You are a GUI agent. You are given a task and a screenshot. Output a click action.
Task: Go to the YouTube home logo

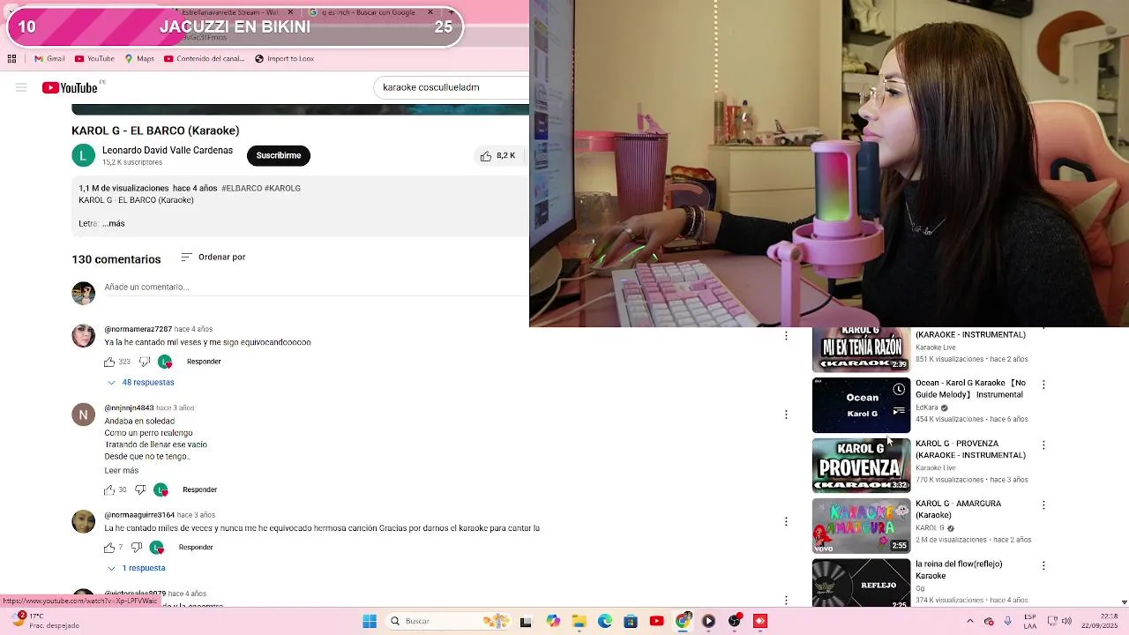pyautogui.click(x=70, y=87)
